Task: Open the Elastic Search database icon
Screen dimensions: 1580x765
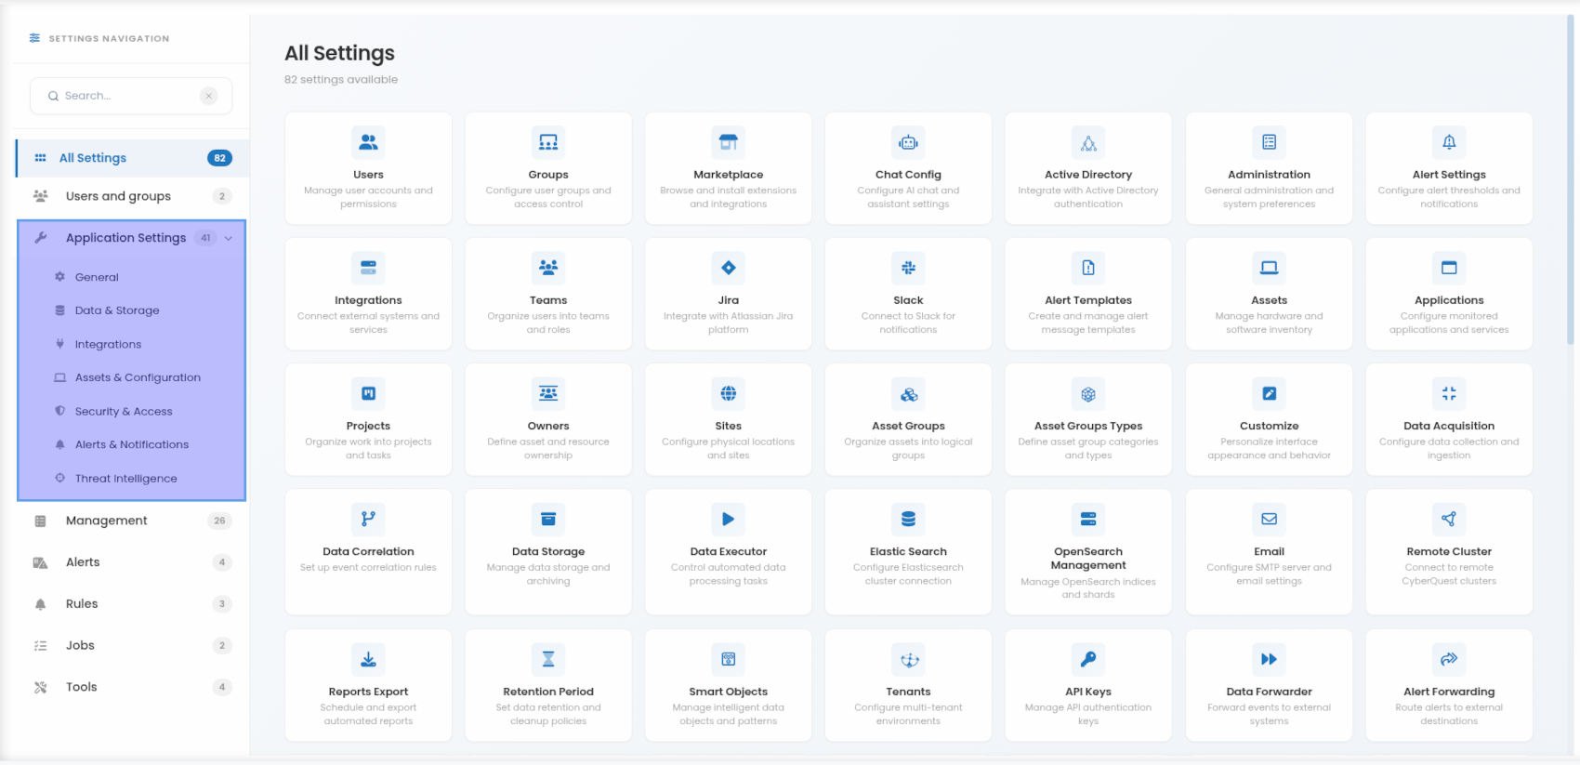Action: tap(908, 519)
